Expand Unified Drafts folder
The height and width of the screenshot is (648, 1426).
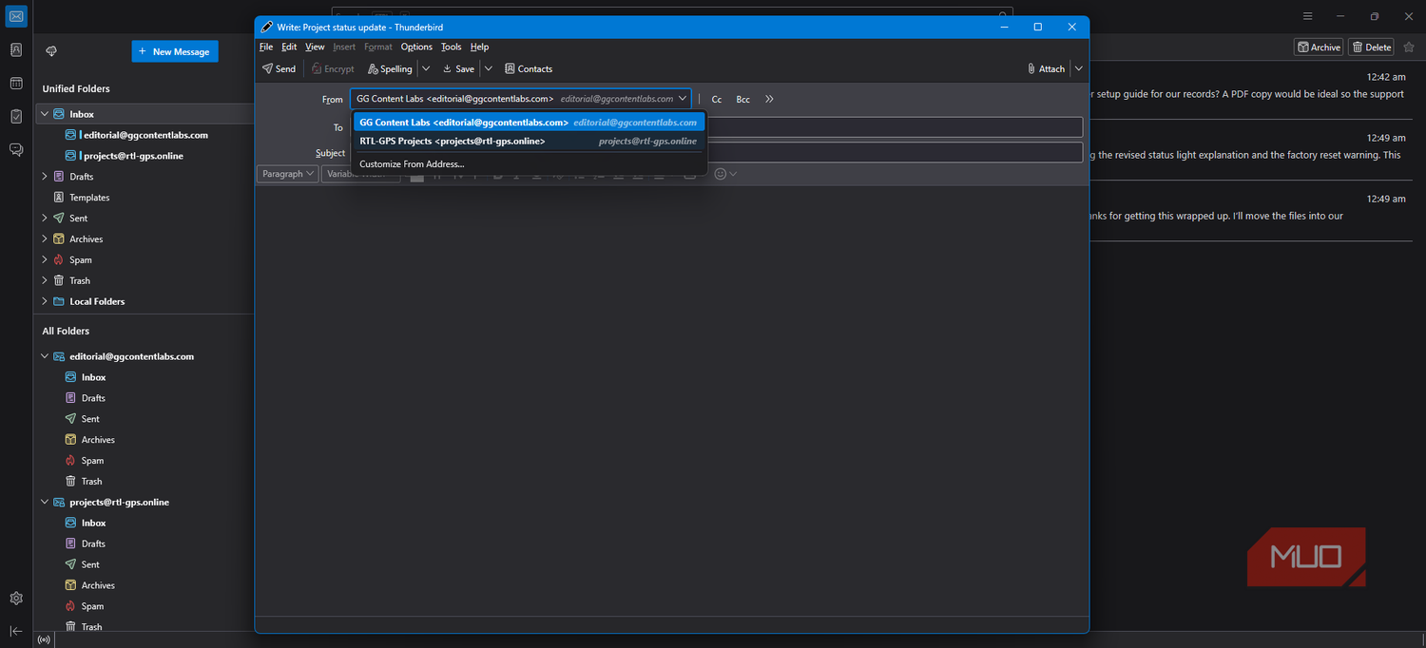44,177
